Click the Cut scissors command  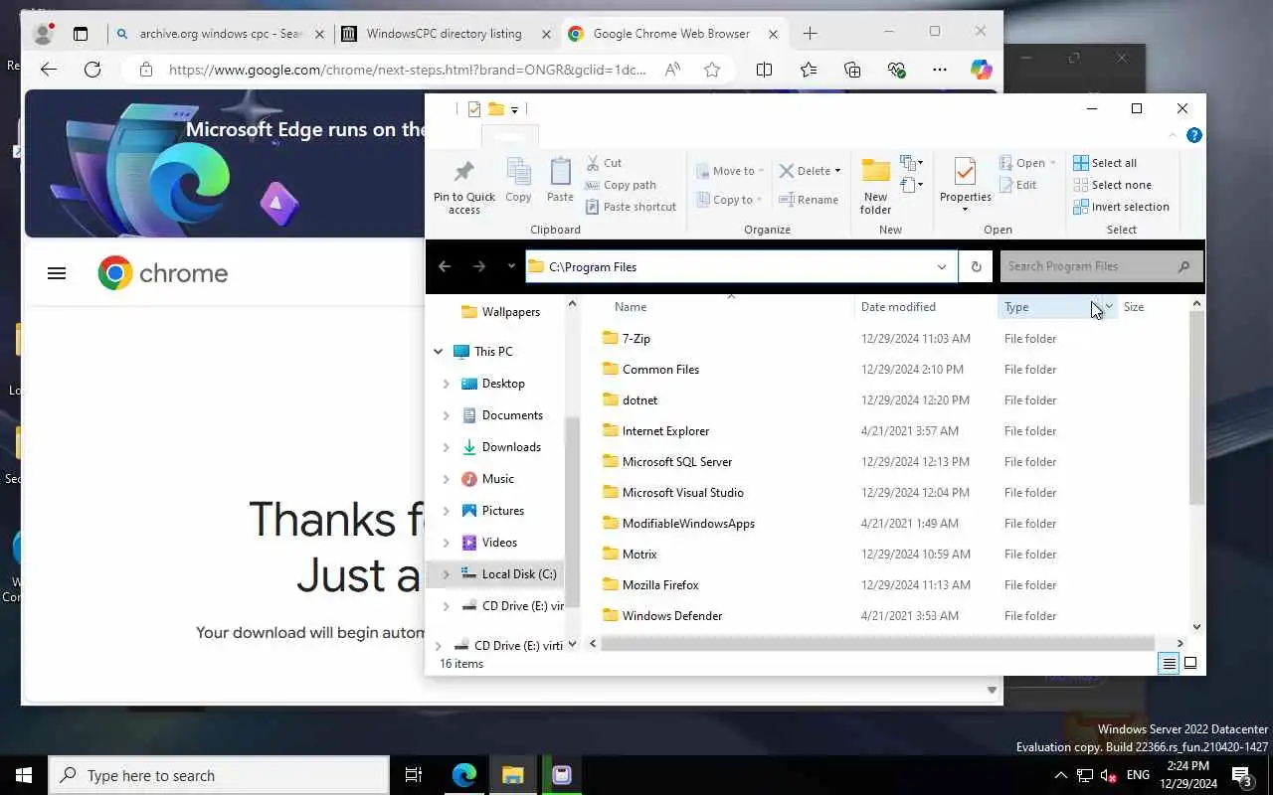click(604, 163)
